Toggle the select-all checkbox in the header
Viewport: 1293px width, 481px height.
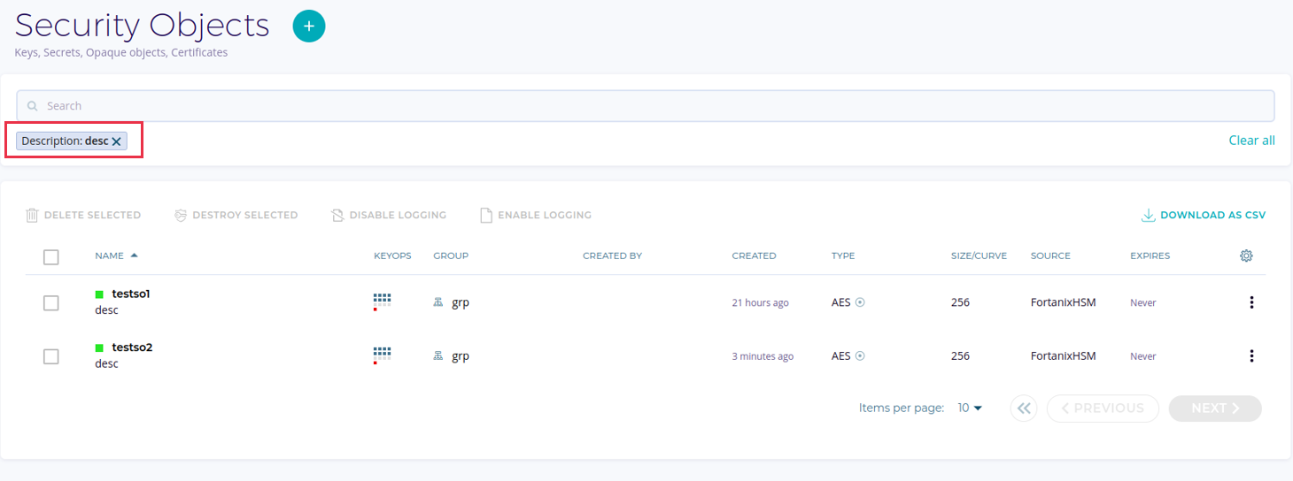click(x=51, y=257)
